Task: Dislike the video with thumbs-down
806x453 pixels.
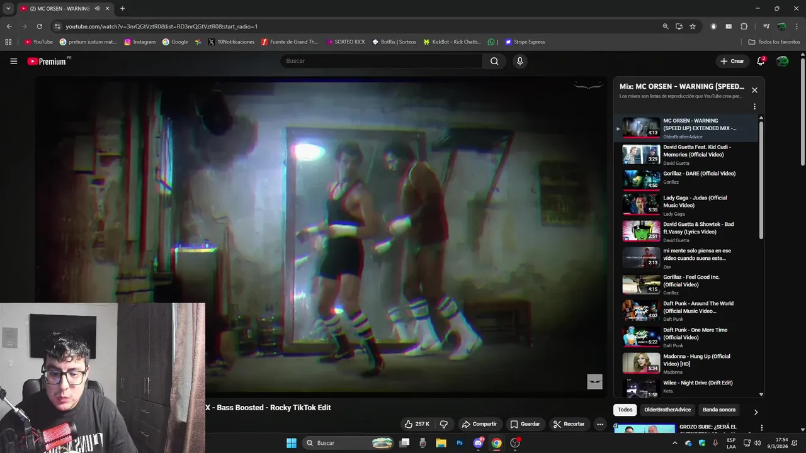Action: (x=443, y=424)
